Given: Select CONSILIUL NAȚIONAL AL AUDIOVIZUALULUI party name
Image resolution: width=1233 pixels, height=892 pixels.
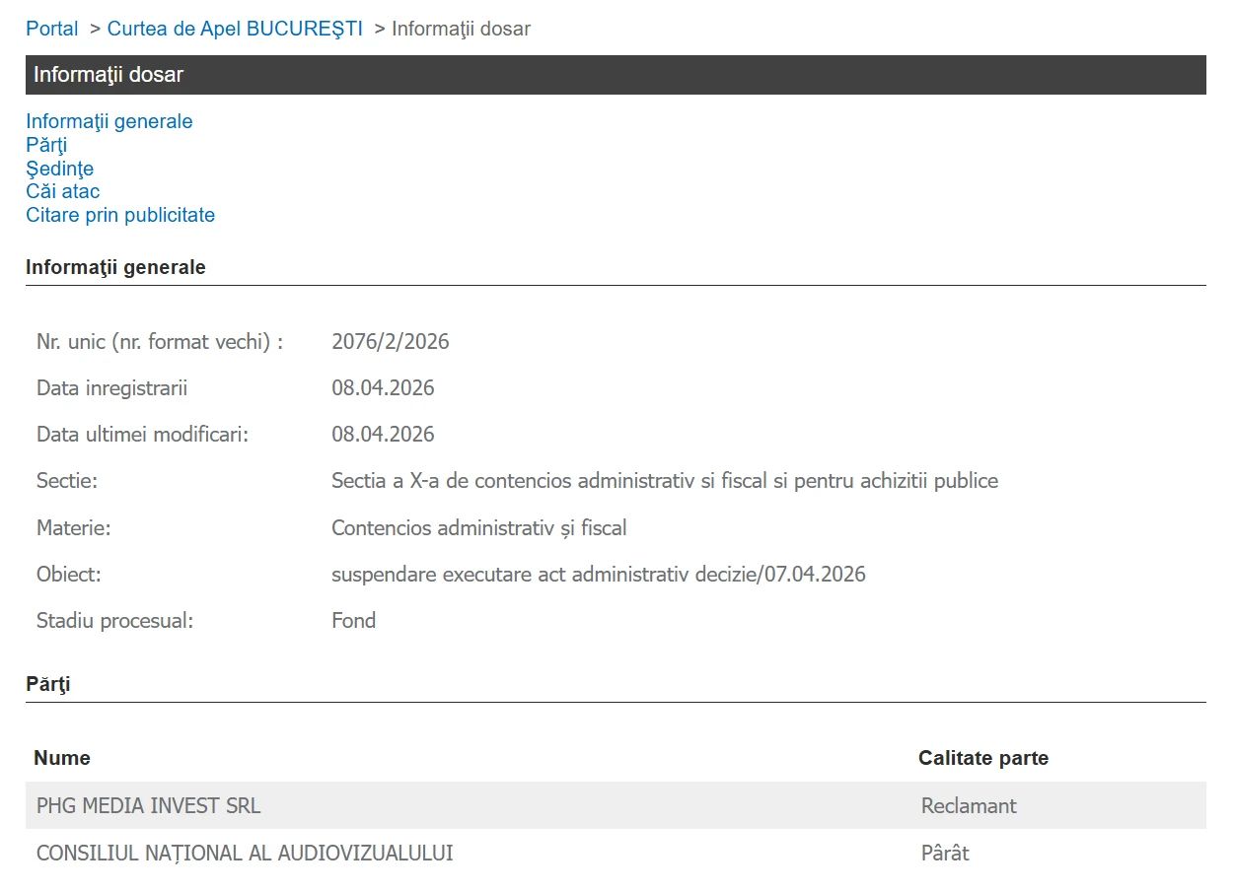Looking at the screenshot, I should coord(245,854).
